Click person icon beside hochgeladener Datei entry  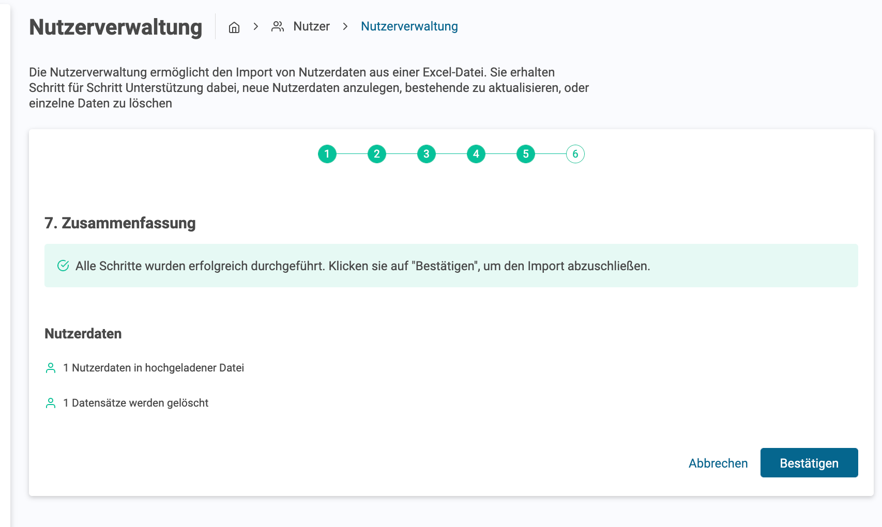tap(51, 368)
